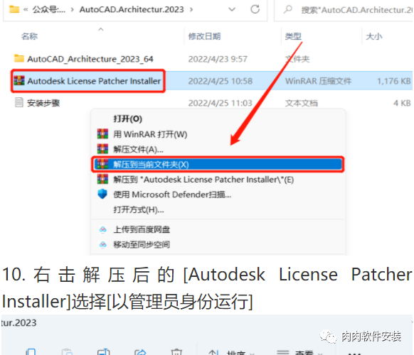The width and height of the screenshot is (414, 355).
Task: Click the 文件夹 type cell
Action: point(297,59)
